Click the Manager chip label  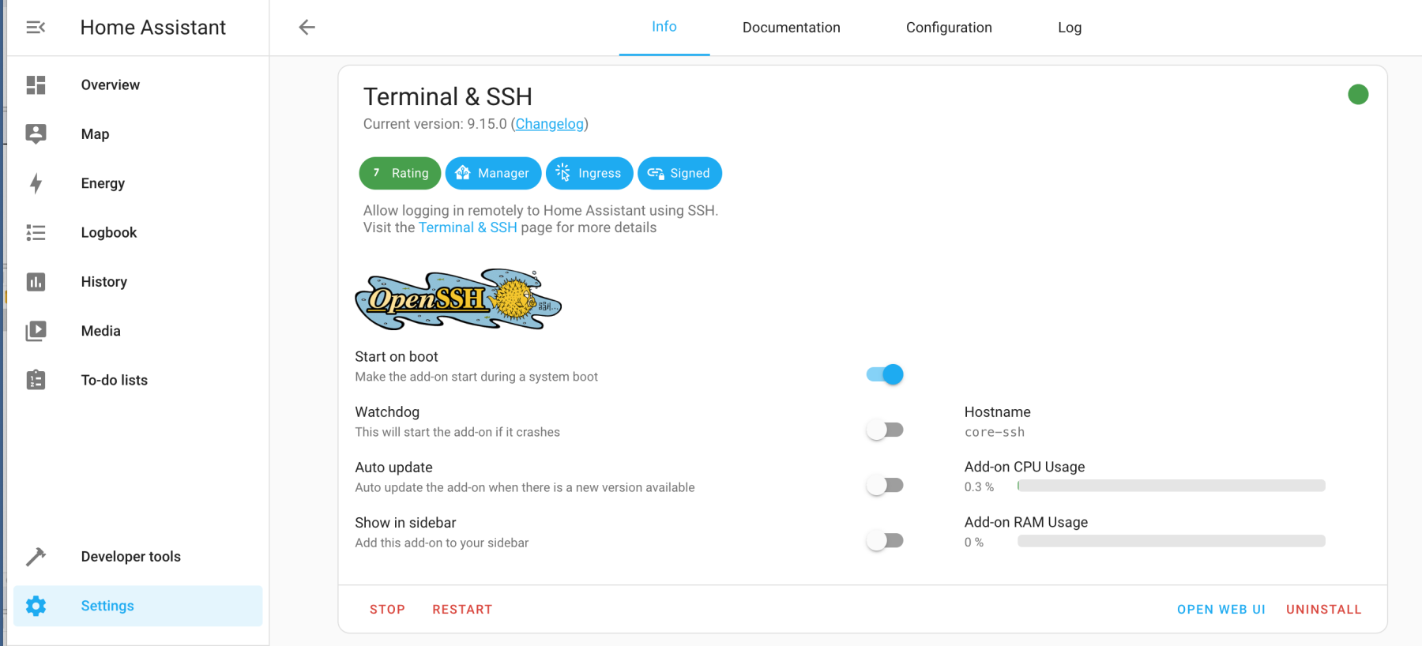503,173
